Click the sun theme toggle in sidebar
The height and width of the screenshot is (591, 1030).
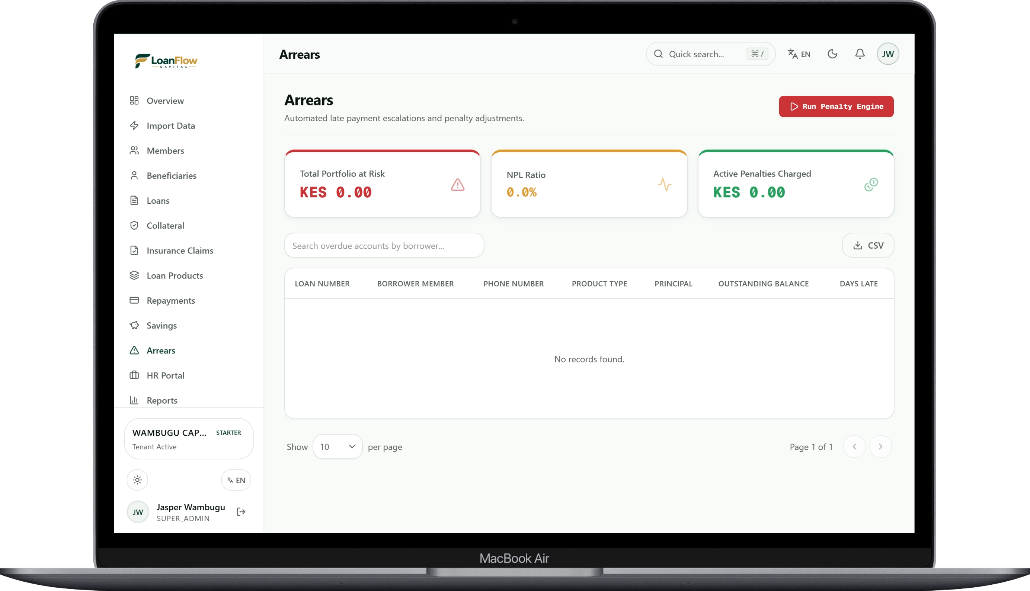(x=137, y=480)
